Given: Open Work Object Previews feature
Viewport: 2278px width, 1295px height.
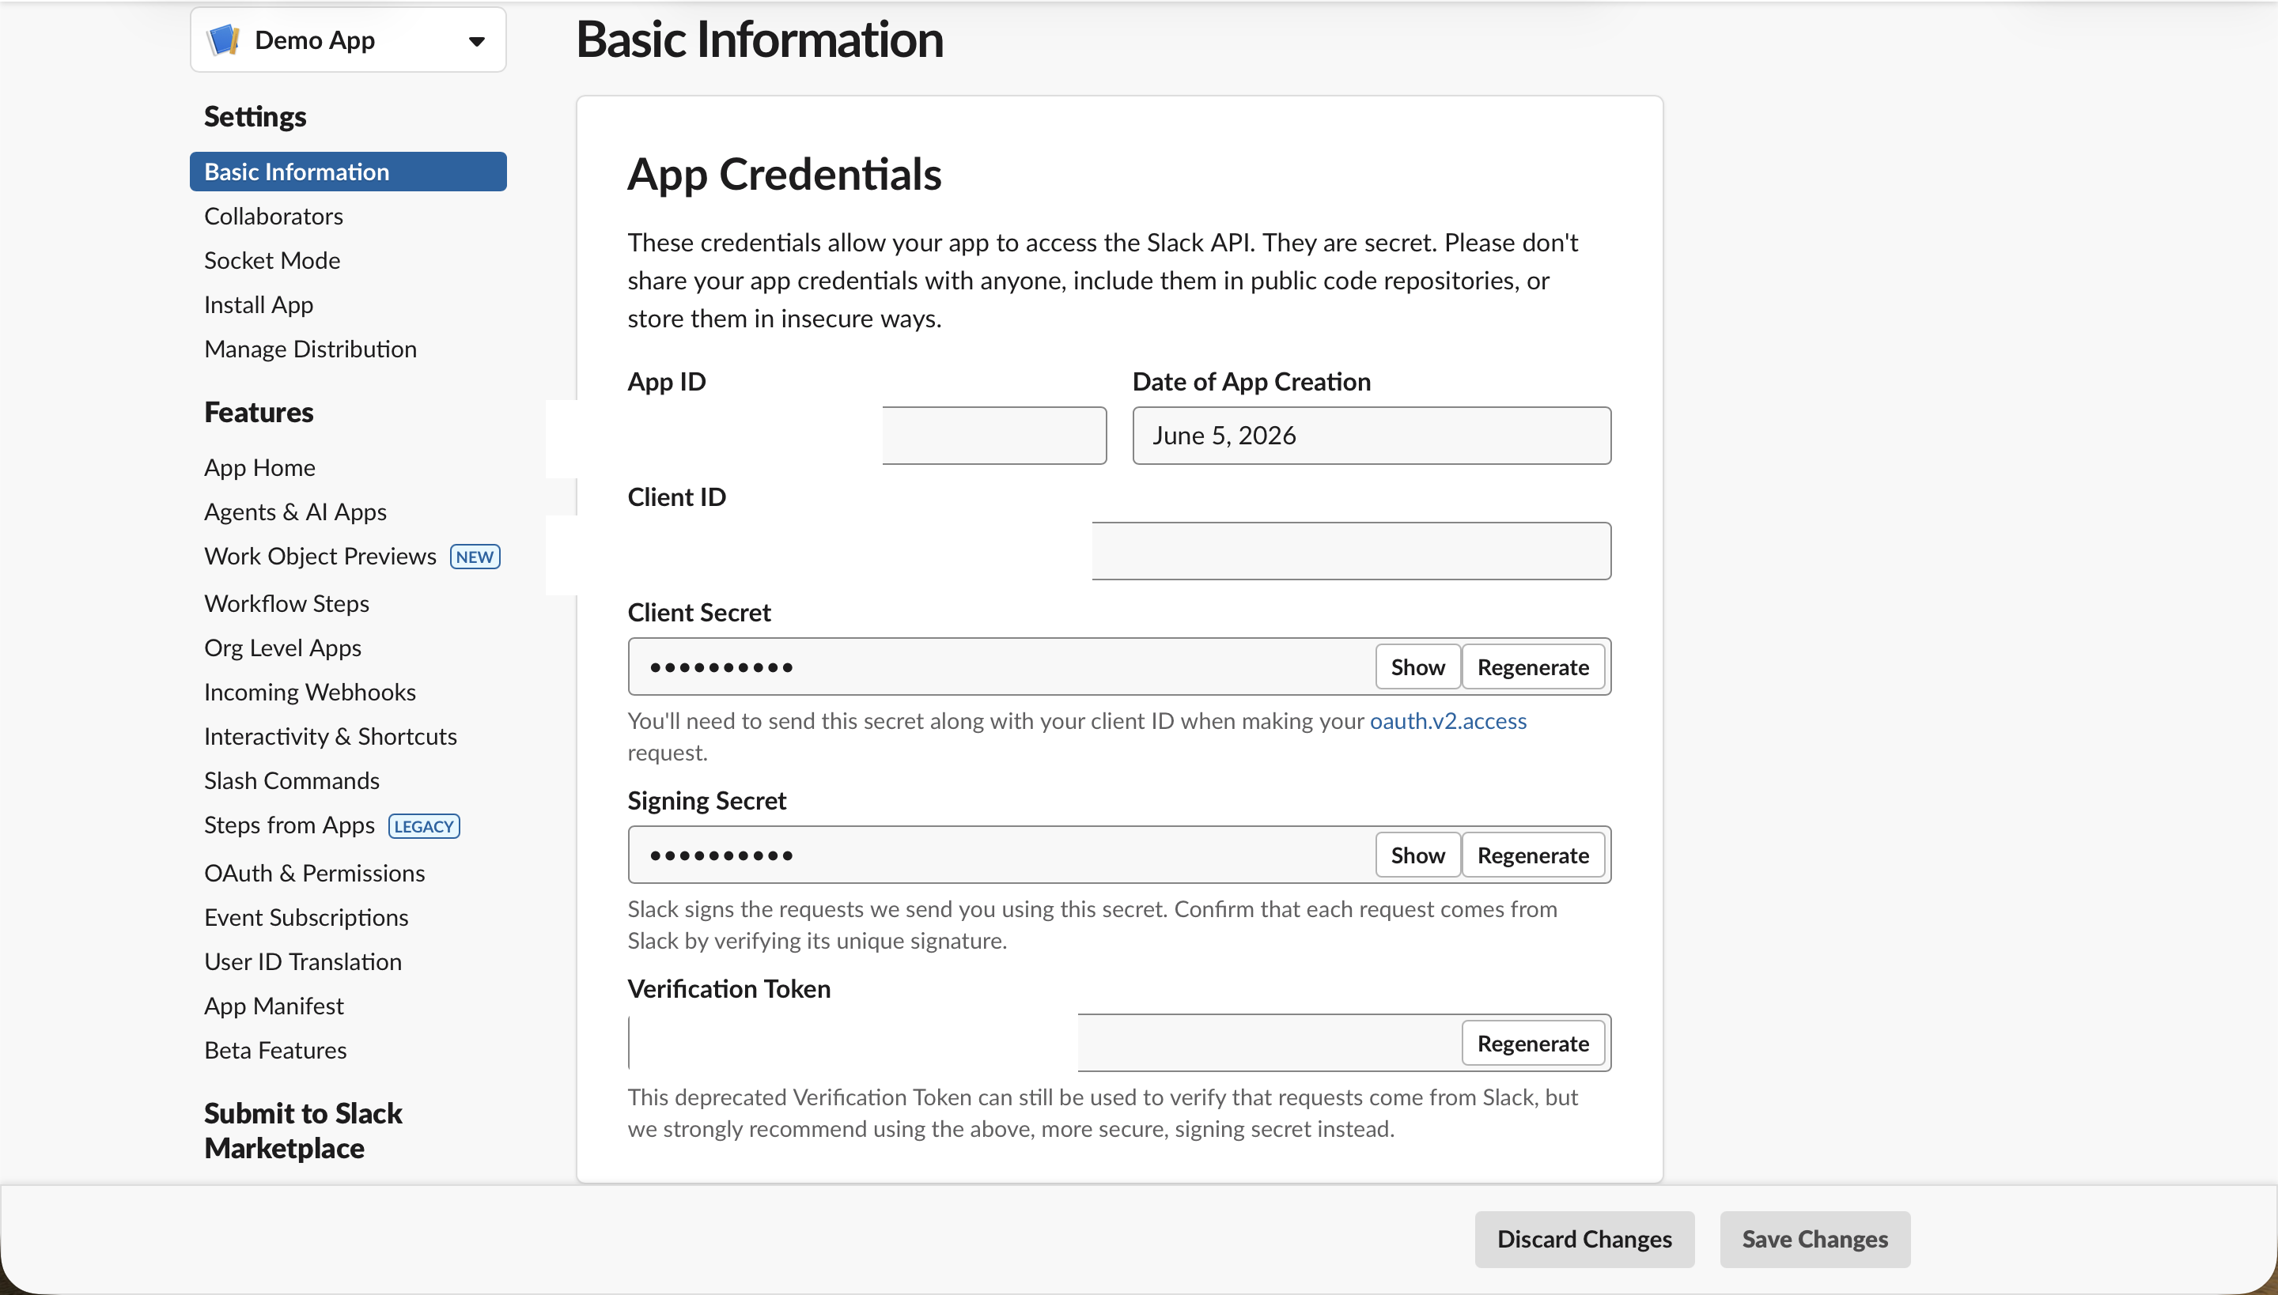Looking at the screenshot, I should tap(320, 557).
